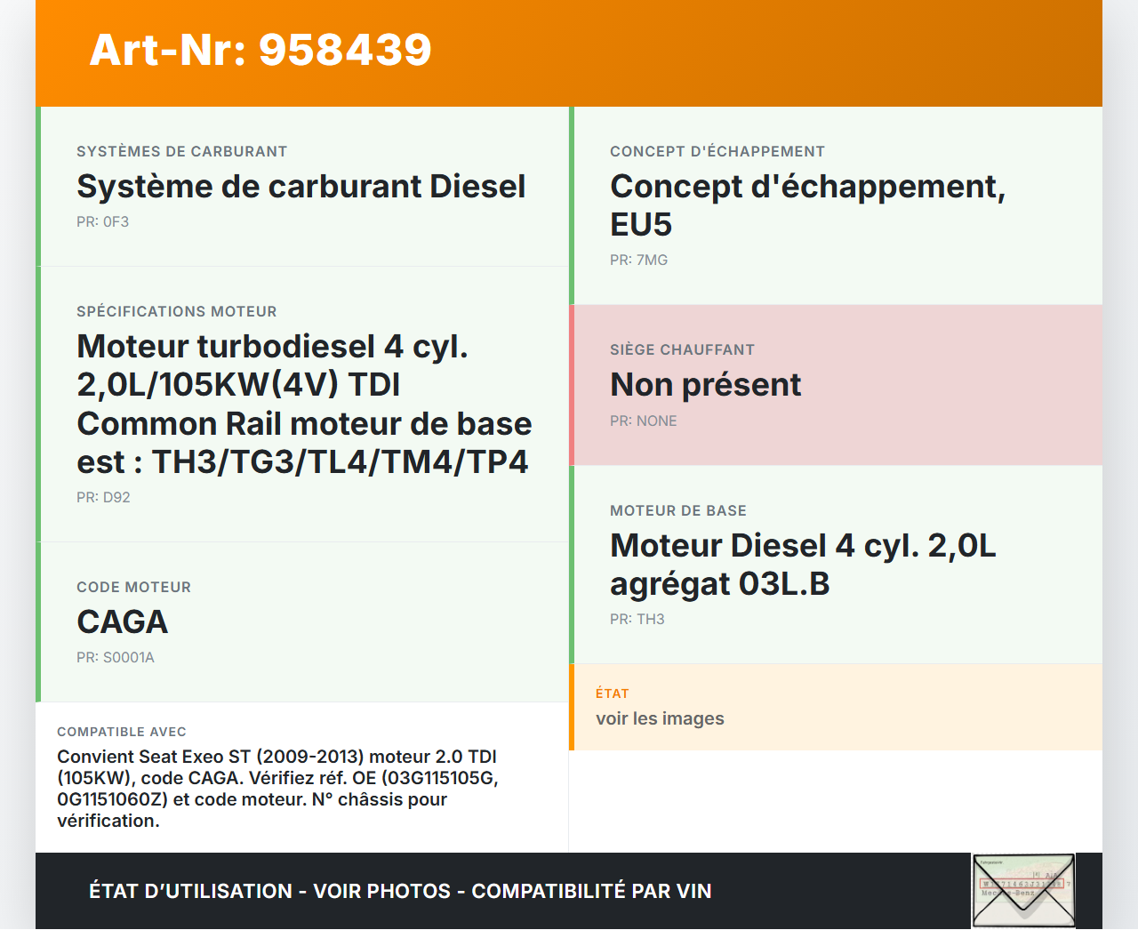Click the Moteur Diesel agrégat 03L.B text
The height and width of the screenshot is (930, 1138).
802,565
